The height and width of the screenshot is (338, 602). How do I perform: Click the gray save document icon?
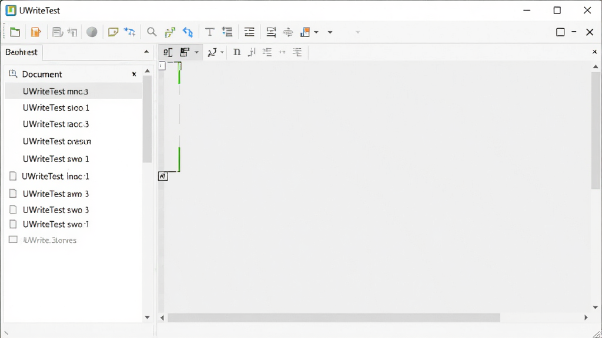click(58, 32)
